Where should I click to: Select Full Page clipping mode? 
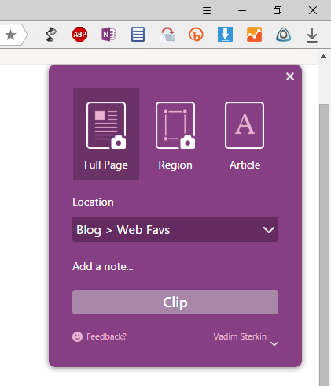point(106,134)
